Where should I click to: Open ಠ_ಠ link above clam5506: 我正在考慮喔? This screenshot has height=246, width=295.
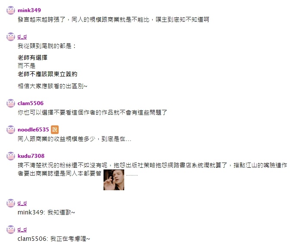(x=22, y=230)
